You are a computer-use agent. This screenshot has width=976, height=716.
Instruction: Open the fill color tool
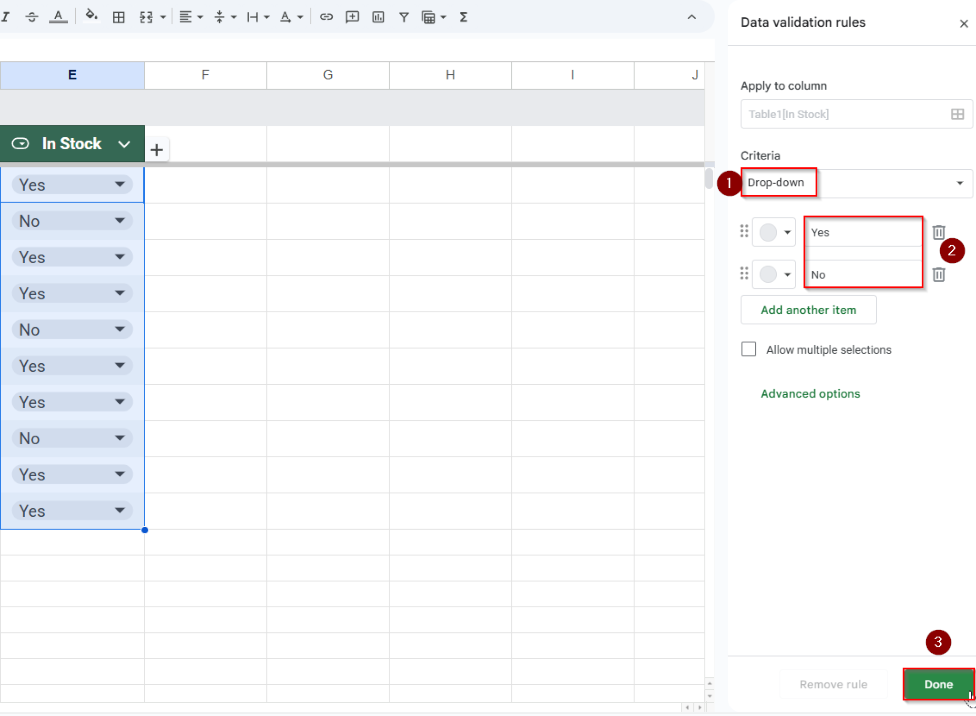tap(91, 16)
